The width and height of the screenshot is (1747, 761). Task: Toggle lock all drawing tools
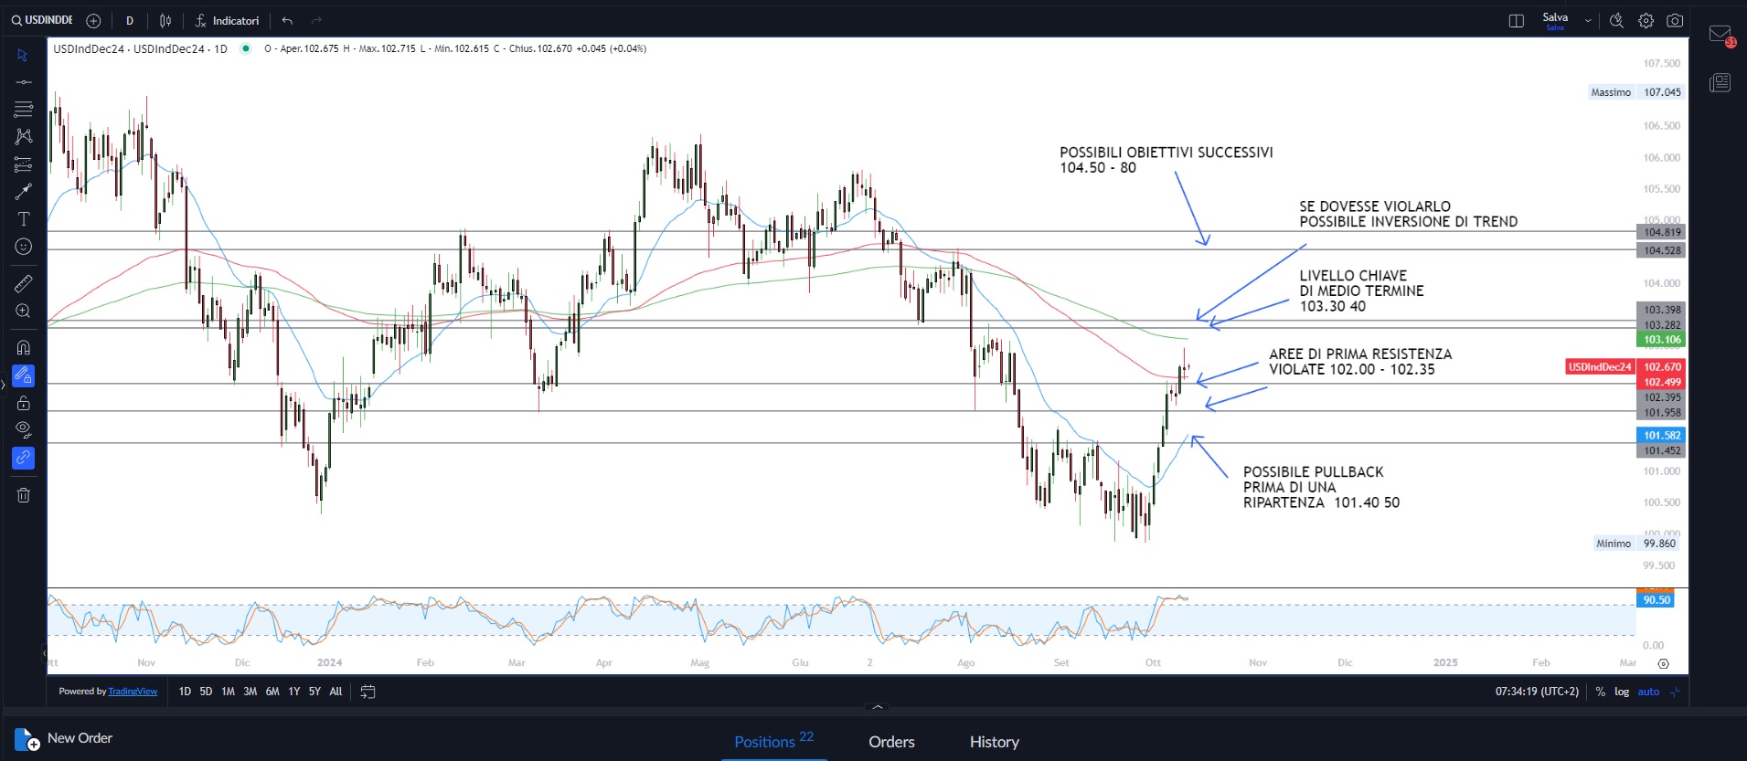[24, 403]
